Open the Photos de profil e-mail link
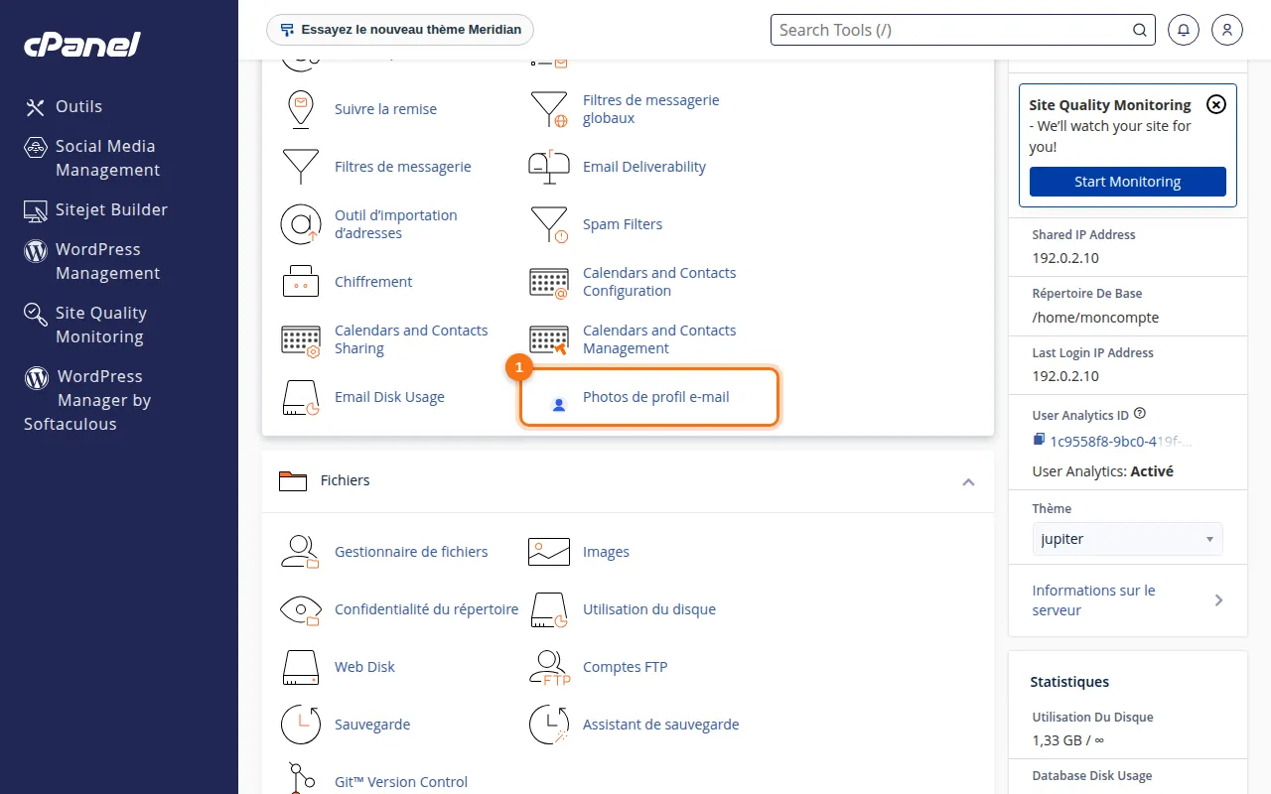 pos(656,397)
